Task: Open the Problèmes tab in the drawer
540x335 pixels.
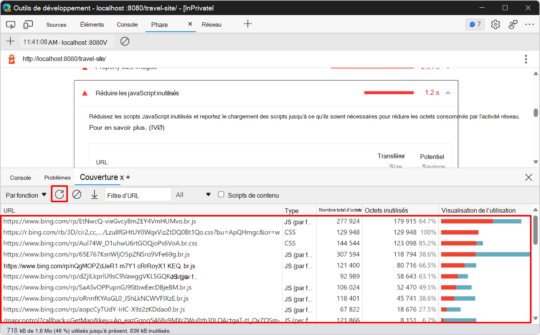Action: pyautogui.click(x=57, y=178)
